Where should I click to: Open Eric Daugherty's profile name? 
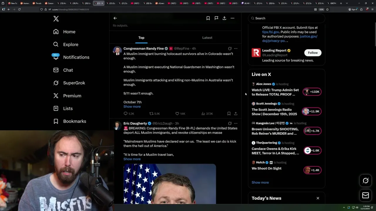tap(135, 123)
